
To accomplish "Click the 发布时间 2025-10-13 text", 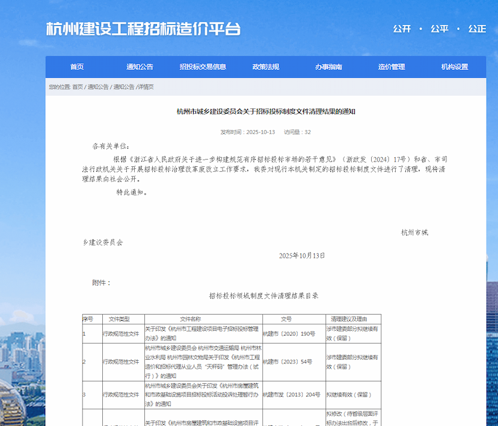I will [x=247, y=132].
